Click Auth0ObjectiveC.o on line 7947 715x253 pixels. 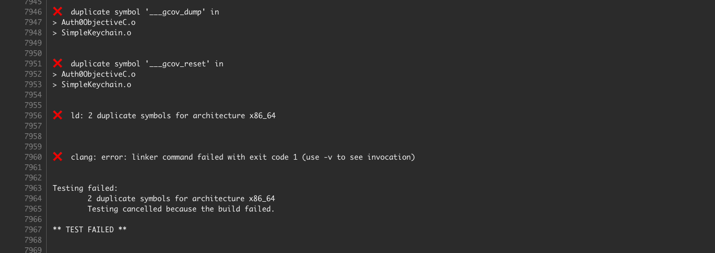click(x=98, y=22)
